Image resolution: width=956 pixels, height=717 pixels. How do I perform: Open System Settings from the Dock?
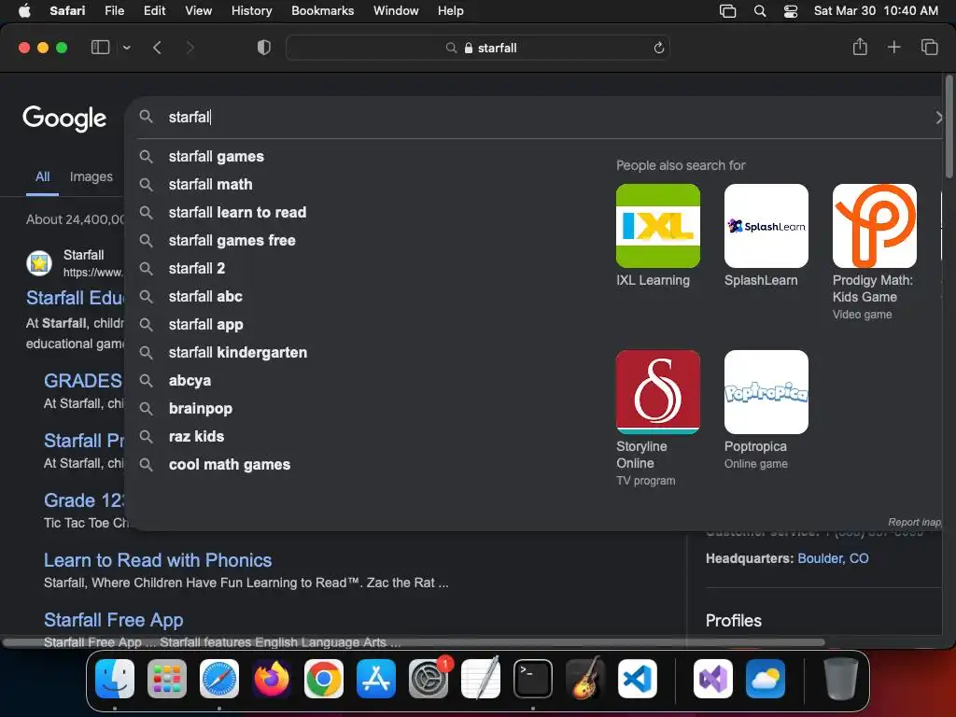[428, 679]
